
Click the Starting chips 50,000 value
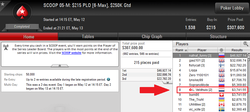coord(30,74)
